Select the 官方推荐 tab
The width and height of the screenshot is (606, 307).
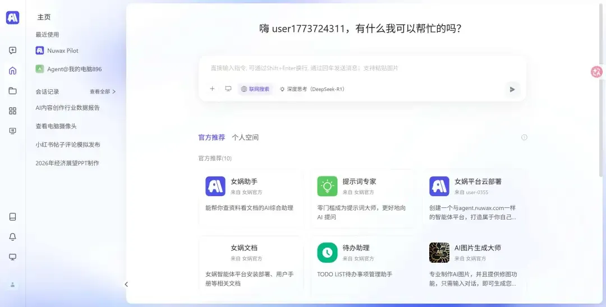212,137
